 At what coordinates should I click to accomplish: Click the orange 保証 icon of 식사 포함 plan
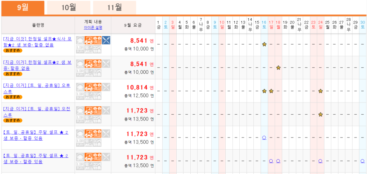coord(97,40)
